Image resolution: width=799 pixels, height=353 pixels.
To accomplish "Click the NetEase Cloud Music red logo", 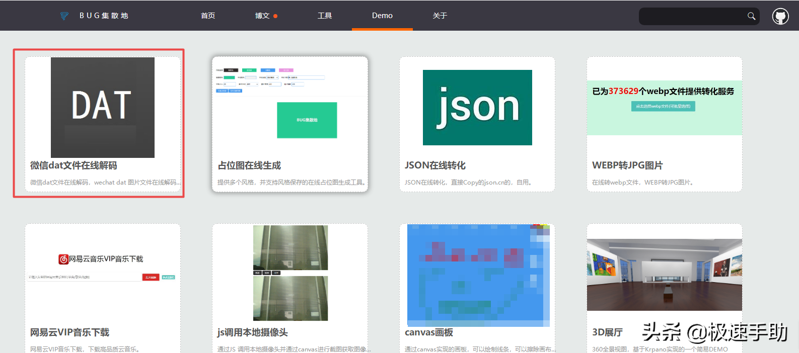I will tap(63, 259).
